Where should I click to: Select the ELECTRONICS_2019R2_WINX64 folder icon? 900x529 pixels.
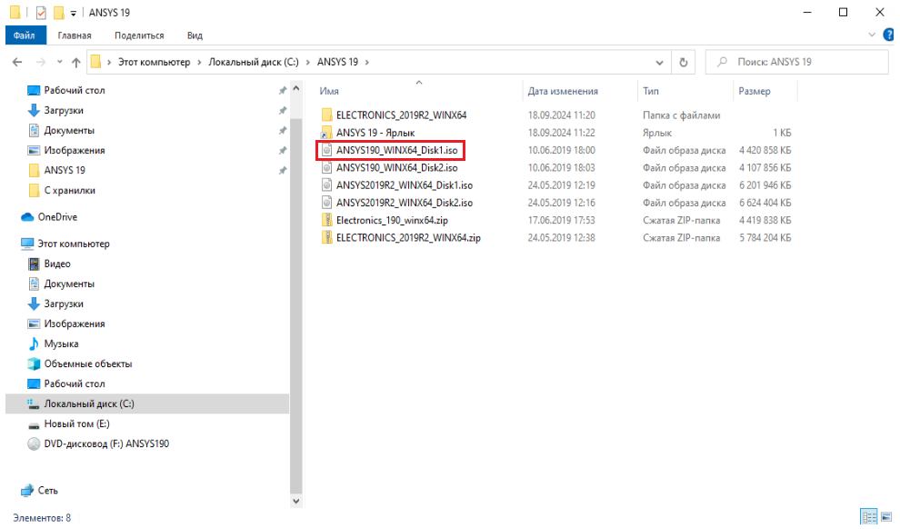[326, 115]
